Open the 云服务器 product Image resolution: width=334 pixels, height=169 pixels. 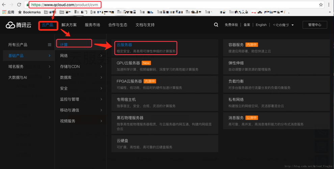124,45
